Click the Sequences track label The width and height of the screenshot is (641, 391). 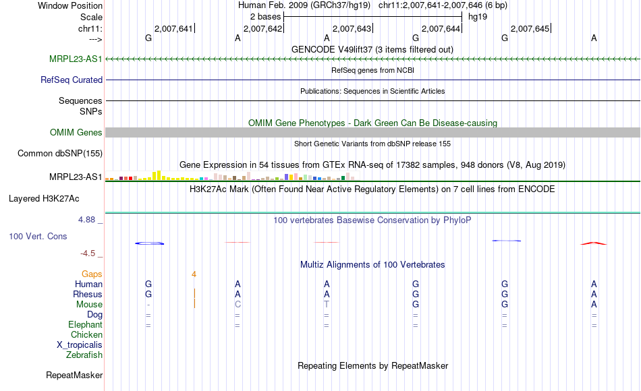(x=80, y=100)
